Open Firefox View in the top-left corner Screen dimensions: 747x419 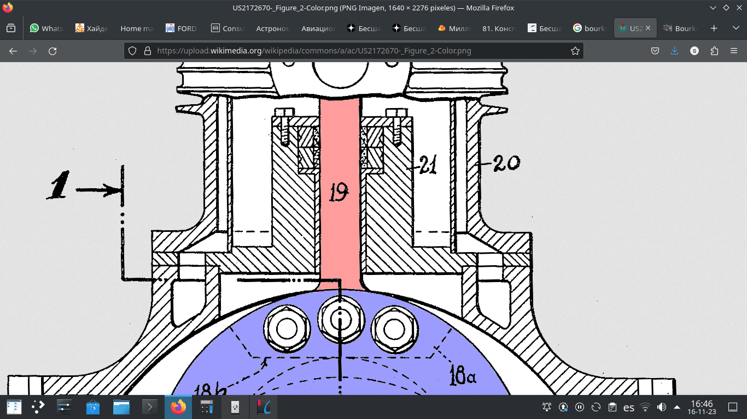pos(11,28)
